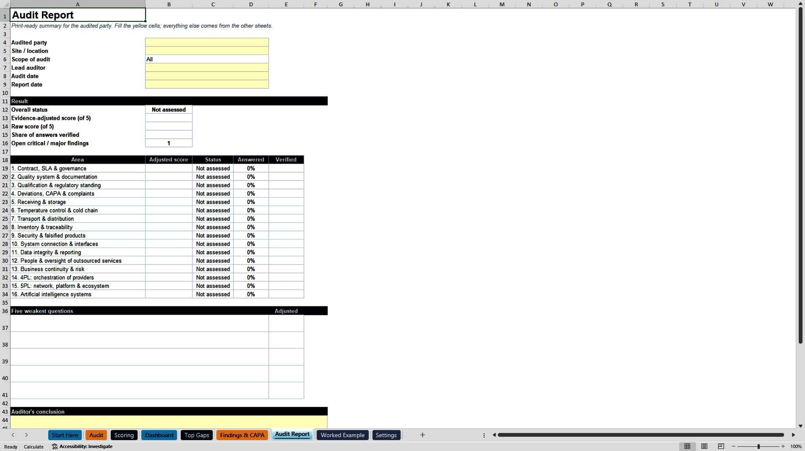Open the Dashboard sheet tab
Image resolution: width=805 pixels, height=451 pixels.
[x=159, y=435]
